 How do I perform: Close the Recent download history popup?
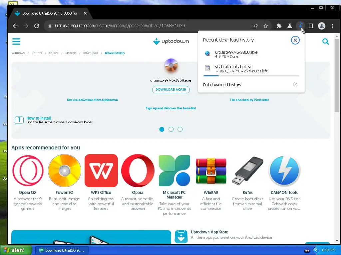tap(295, 40)
